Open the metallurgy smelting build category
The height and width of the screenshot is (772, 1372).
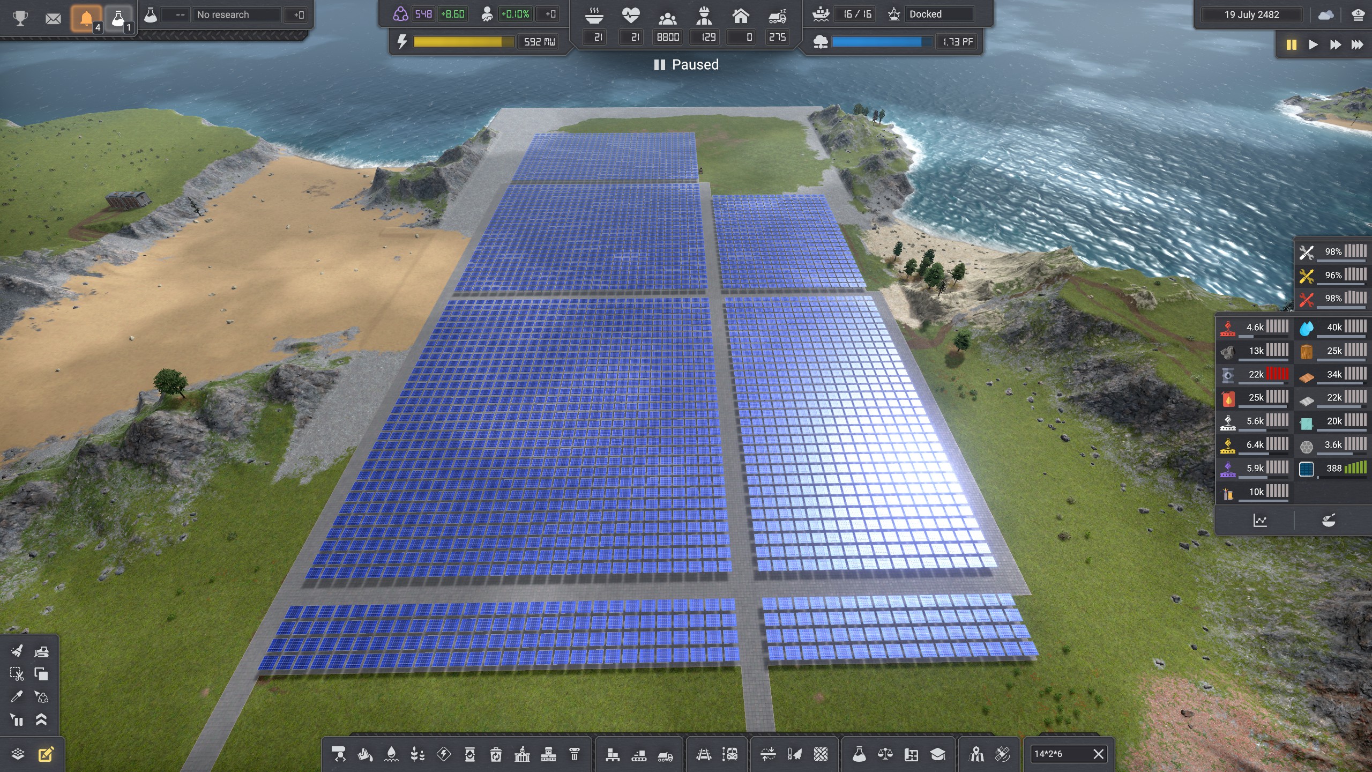coord(365,754)
